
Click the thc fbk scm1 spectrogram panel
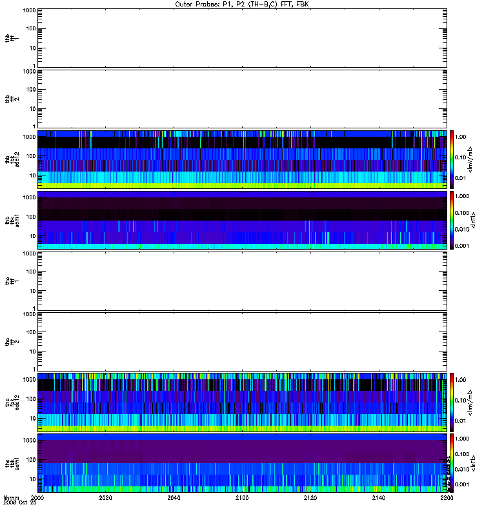click(x=242, y=463)
